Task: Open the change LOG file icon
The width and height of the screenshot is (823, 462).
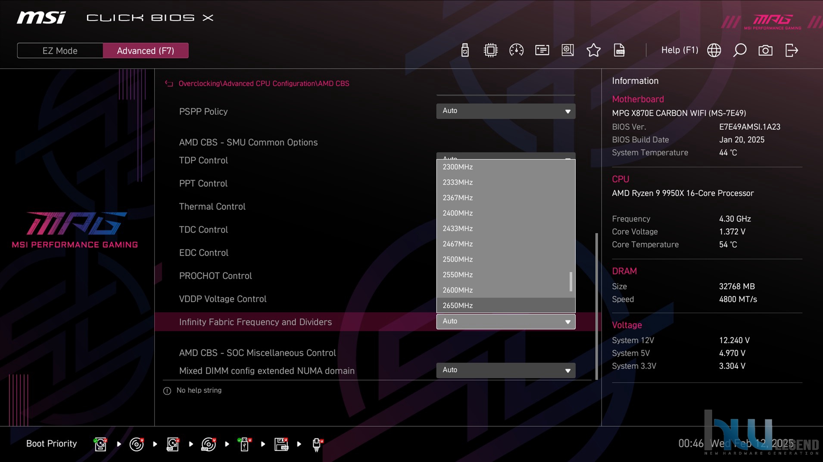Action: coord(619,50)
